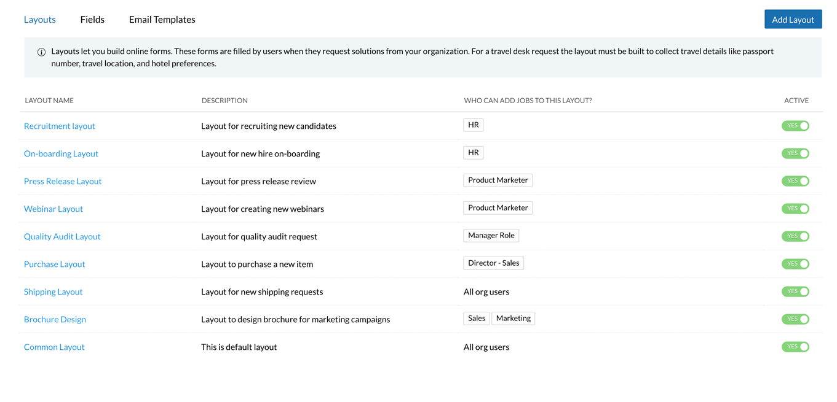
Task: Select the Marketing tag on Brochure Design
Action: [513, 319]
